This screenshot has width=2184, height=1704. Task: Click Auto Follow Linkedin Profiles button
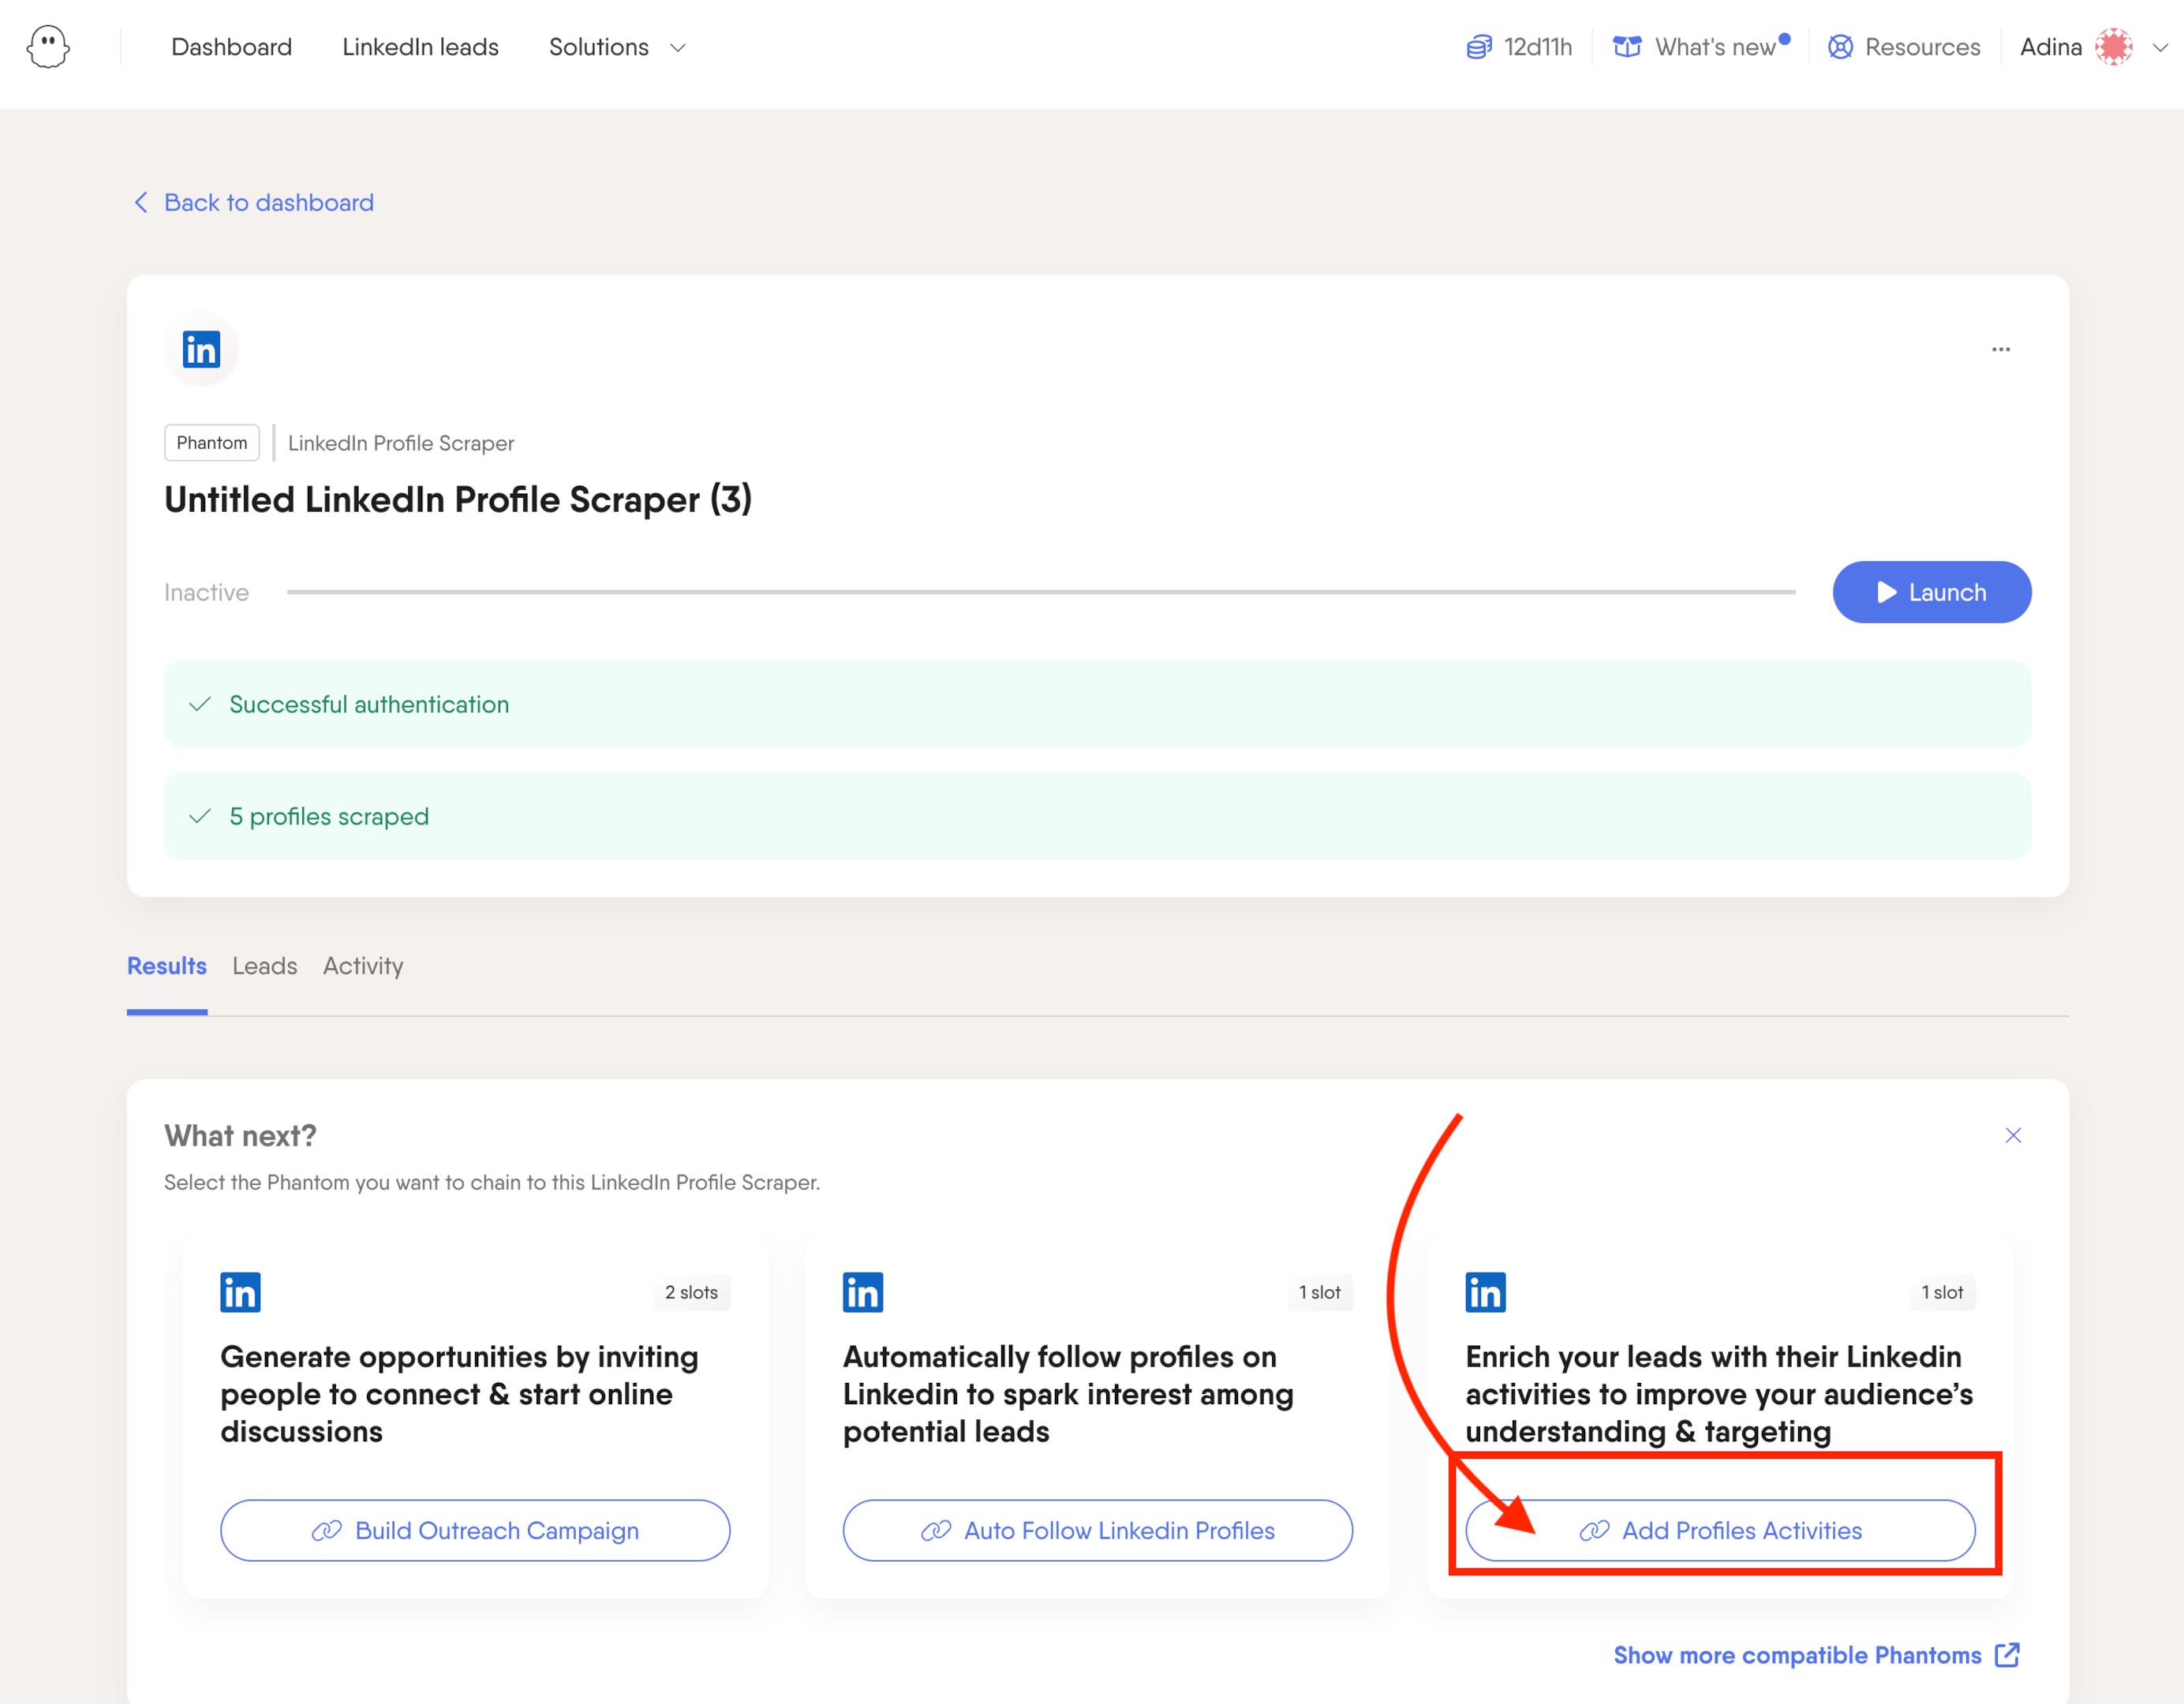tap(1098, 1530)
